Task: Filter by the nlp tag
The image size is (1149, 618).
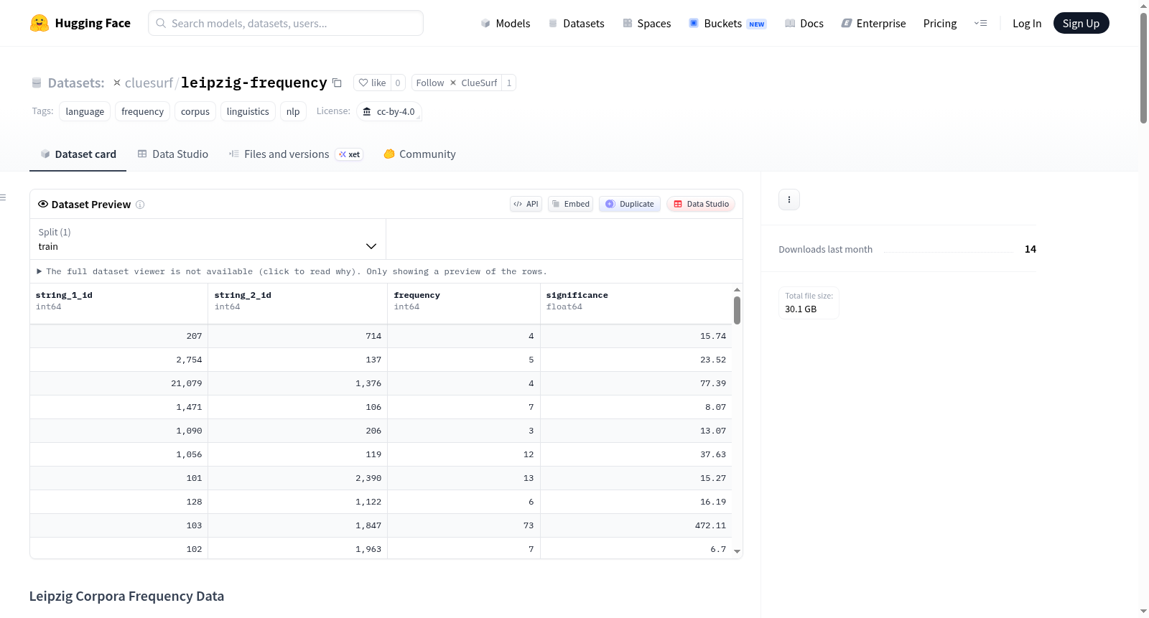Action: pyautogui.click(x=293, y=111)
